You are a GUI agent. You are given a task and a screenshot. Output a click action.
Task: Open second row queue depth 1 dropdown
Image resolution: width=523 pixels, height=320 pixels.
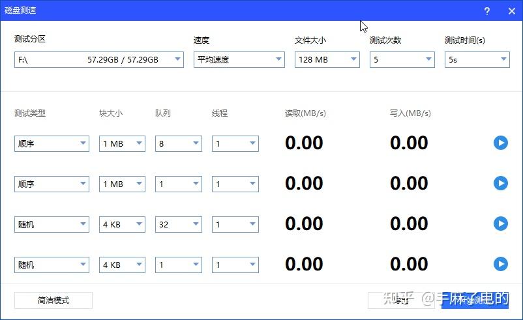tap(179, 184)
